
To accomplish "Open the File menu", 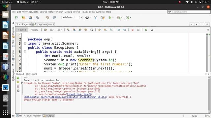I will click(x=14, y=12).
